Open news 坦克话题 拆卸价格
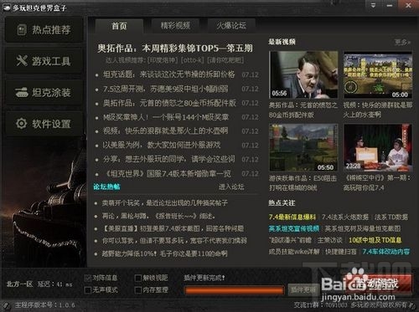The image size is (419, 312). pyautogui.click(x=169, y=74)
